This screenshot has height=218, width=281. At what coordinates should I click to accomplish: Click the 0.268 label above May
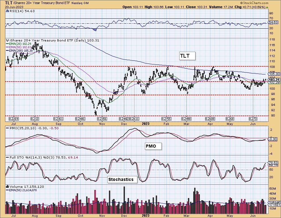click(230, 119)
